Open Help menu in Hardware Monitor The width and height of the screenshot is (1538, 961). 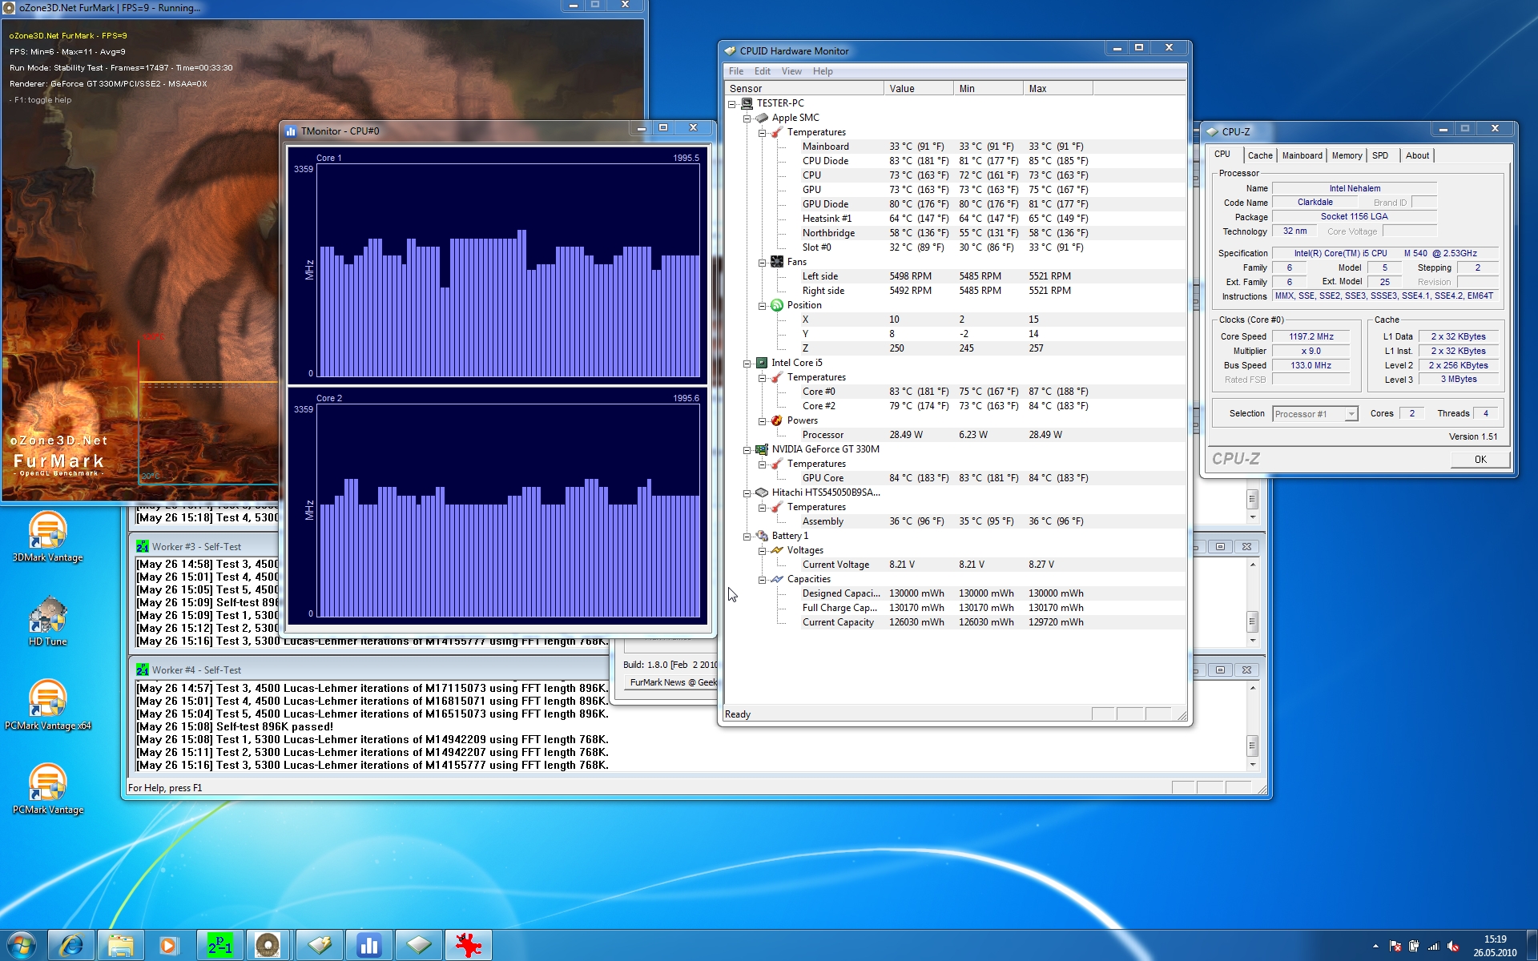click(x=823, y=71)
